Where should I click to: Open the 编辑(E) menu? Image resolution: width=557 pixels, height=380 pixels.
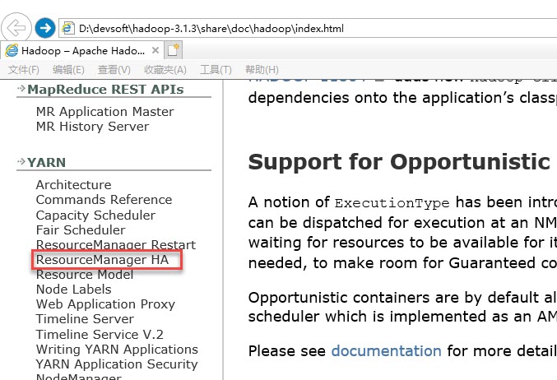pos(68,70)
